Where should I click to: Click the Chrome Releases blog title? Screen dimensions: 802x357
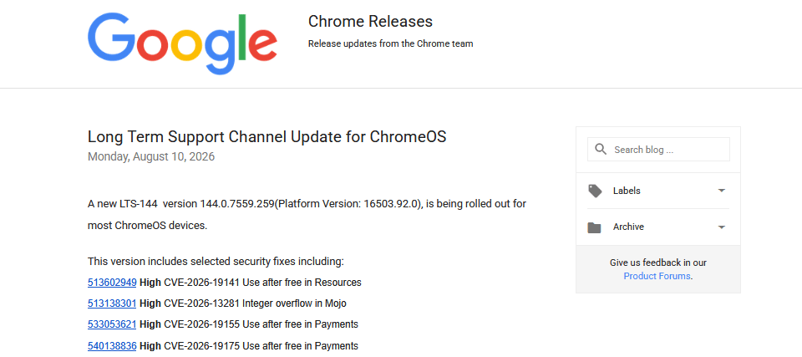coord(370,22)
